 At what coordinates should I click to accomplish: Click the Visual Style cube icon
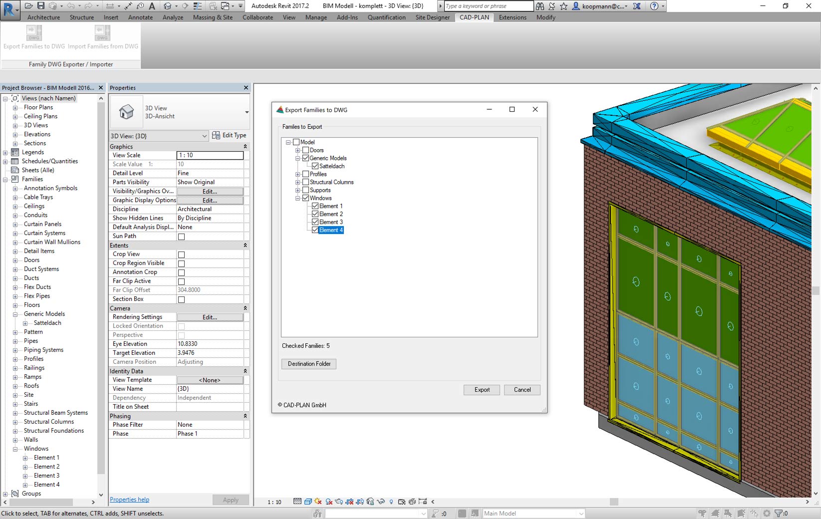click(x=308, y=502)
